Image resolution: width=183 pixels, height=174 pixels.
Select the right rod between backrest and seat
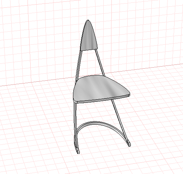[100, 62]
